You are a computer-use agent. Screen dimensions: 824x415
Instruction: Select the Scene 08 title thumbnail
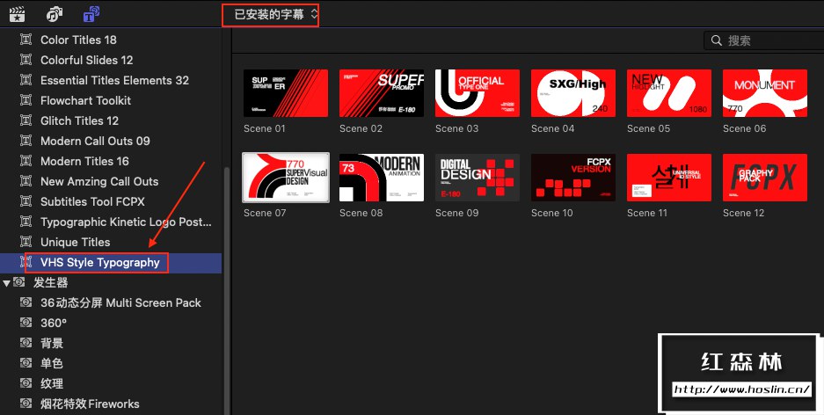pos(382,178)
